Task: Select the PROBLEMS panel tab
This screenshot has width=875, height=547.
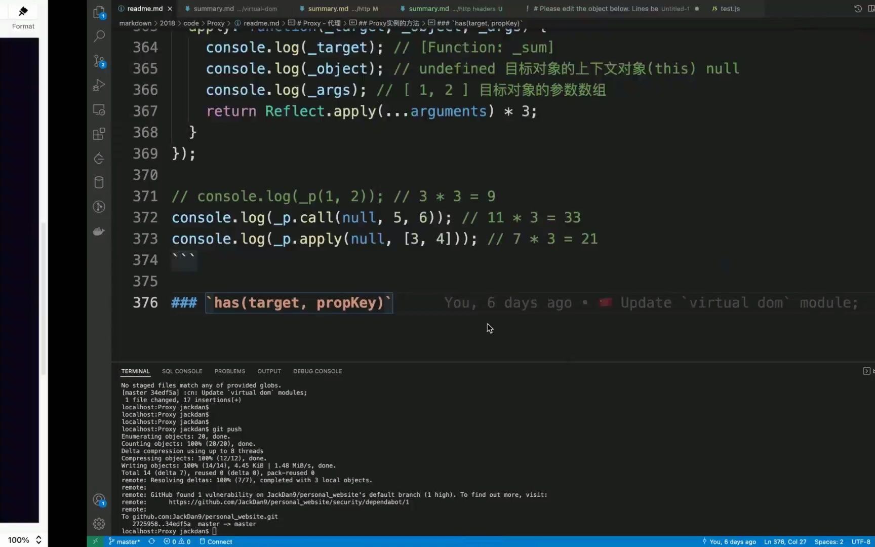Action: click(x=229, y=371)
